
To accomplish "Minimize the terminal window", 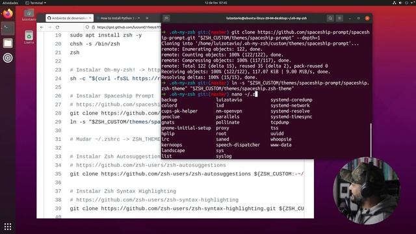I will [x=350, y=18].
